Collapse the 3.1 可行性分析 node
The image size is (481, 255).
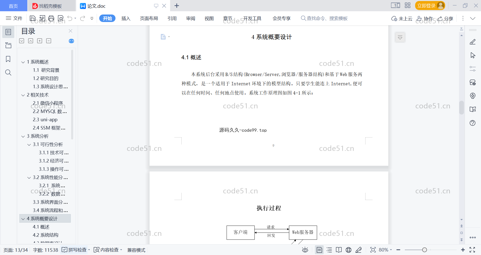click(x=29, y=144)
